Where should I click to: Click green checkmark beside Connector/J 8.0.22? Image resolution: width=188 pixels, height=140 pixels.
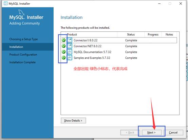click(64, 40)
